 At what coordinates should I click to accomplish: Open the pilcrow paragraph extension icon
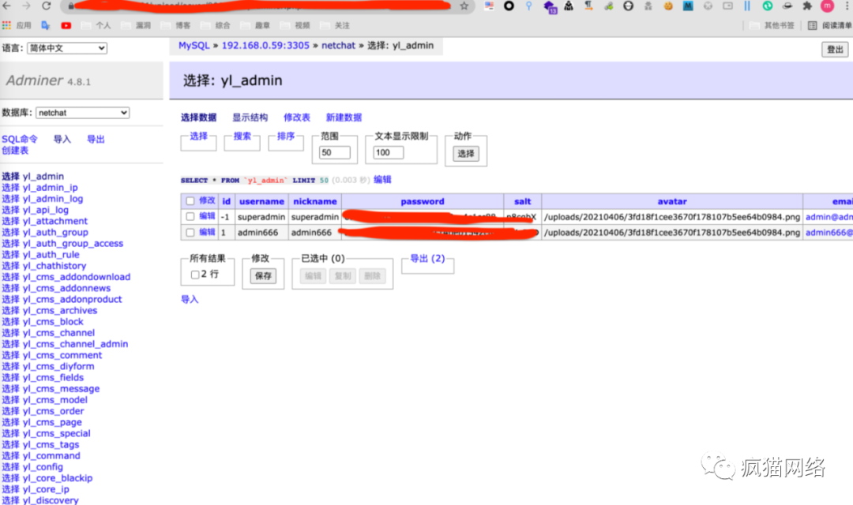point(588,6)
